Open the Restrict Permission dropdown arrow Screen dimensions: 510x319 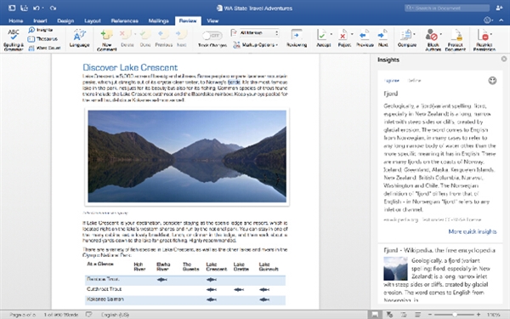[x=491, y=34]
